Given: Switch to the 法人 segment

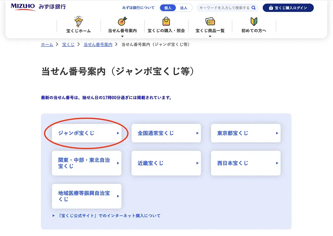Looking at the screenshot, I should click(x=184, y=7).
